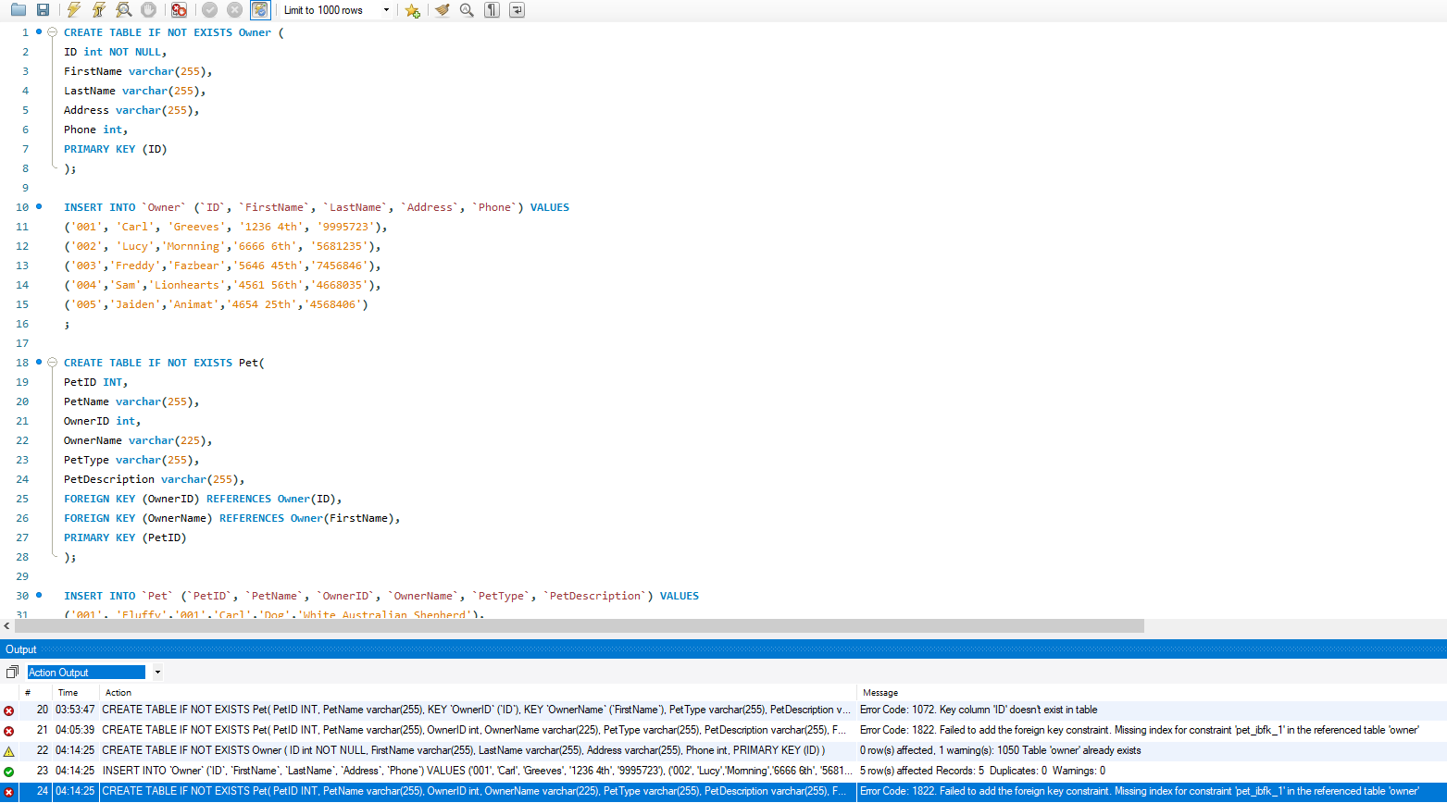
Task: Click the Message column header in output
Action: point(880,692)
